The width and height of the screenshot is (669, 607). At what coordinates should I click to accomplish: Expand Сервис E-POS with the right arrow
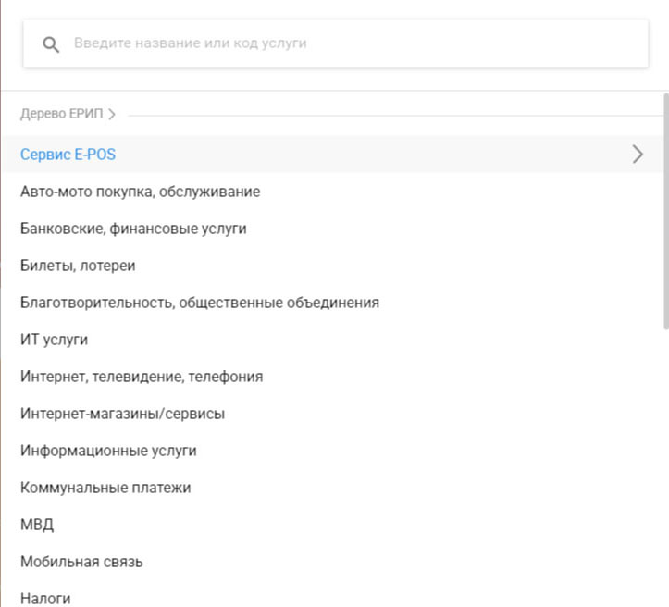tap(638, 155)
